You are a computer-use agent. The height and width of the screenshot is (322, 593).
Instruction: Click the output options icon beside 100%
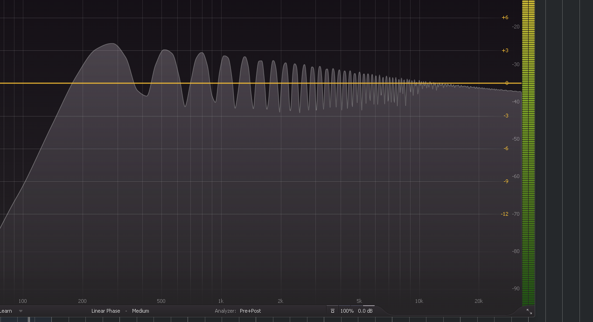[x=333, y=311]
